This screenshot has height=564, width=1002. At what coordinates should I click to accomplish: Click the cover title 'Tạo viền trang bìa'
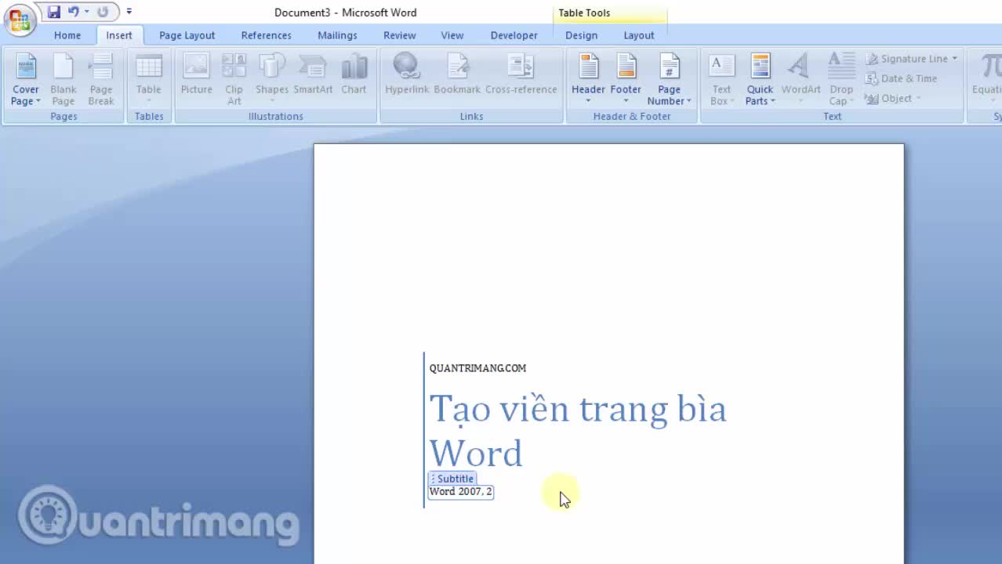click(578, 409)
